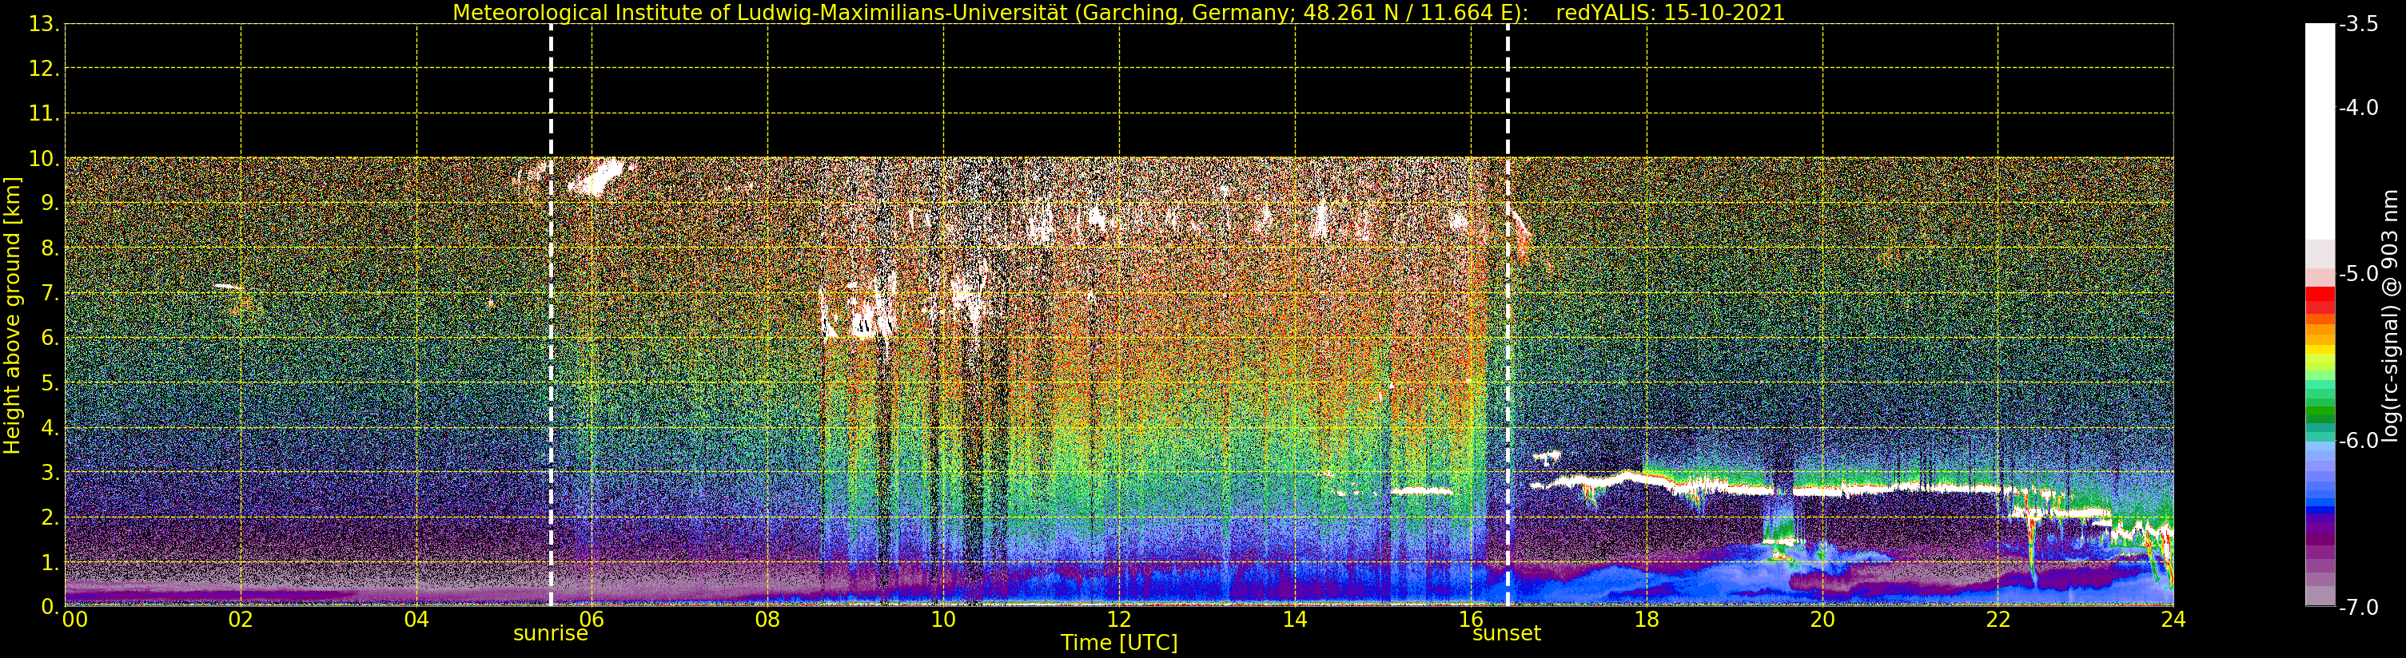The image size is (2406, 658).
Task: Click the -6.0 colorbar tick label
Action: point(2358,441)
